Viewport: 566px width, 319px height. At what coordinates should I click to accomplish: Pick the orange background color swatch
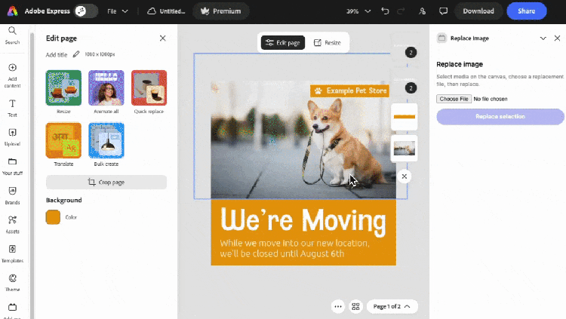(53, 217)
